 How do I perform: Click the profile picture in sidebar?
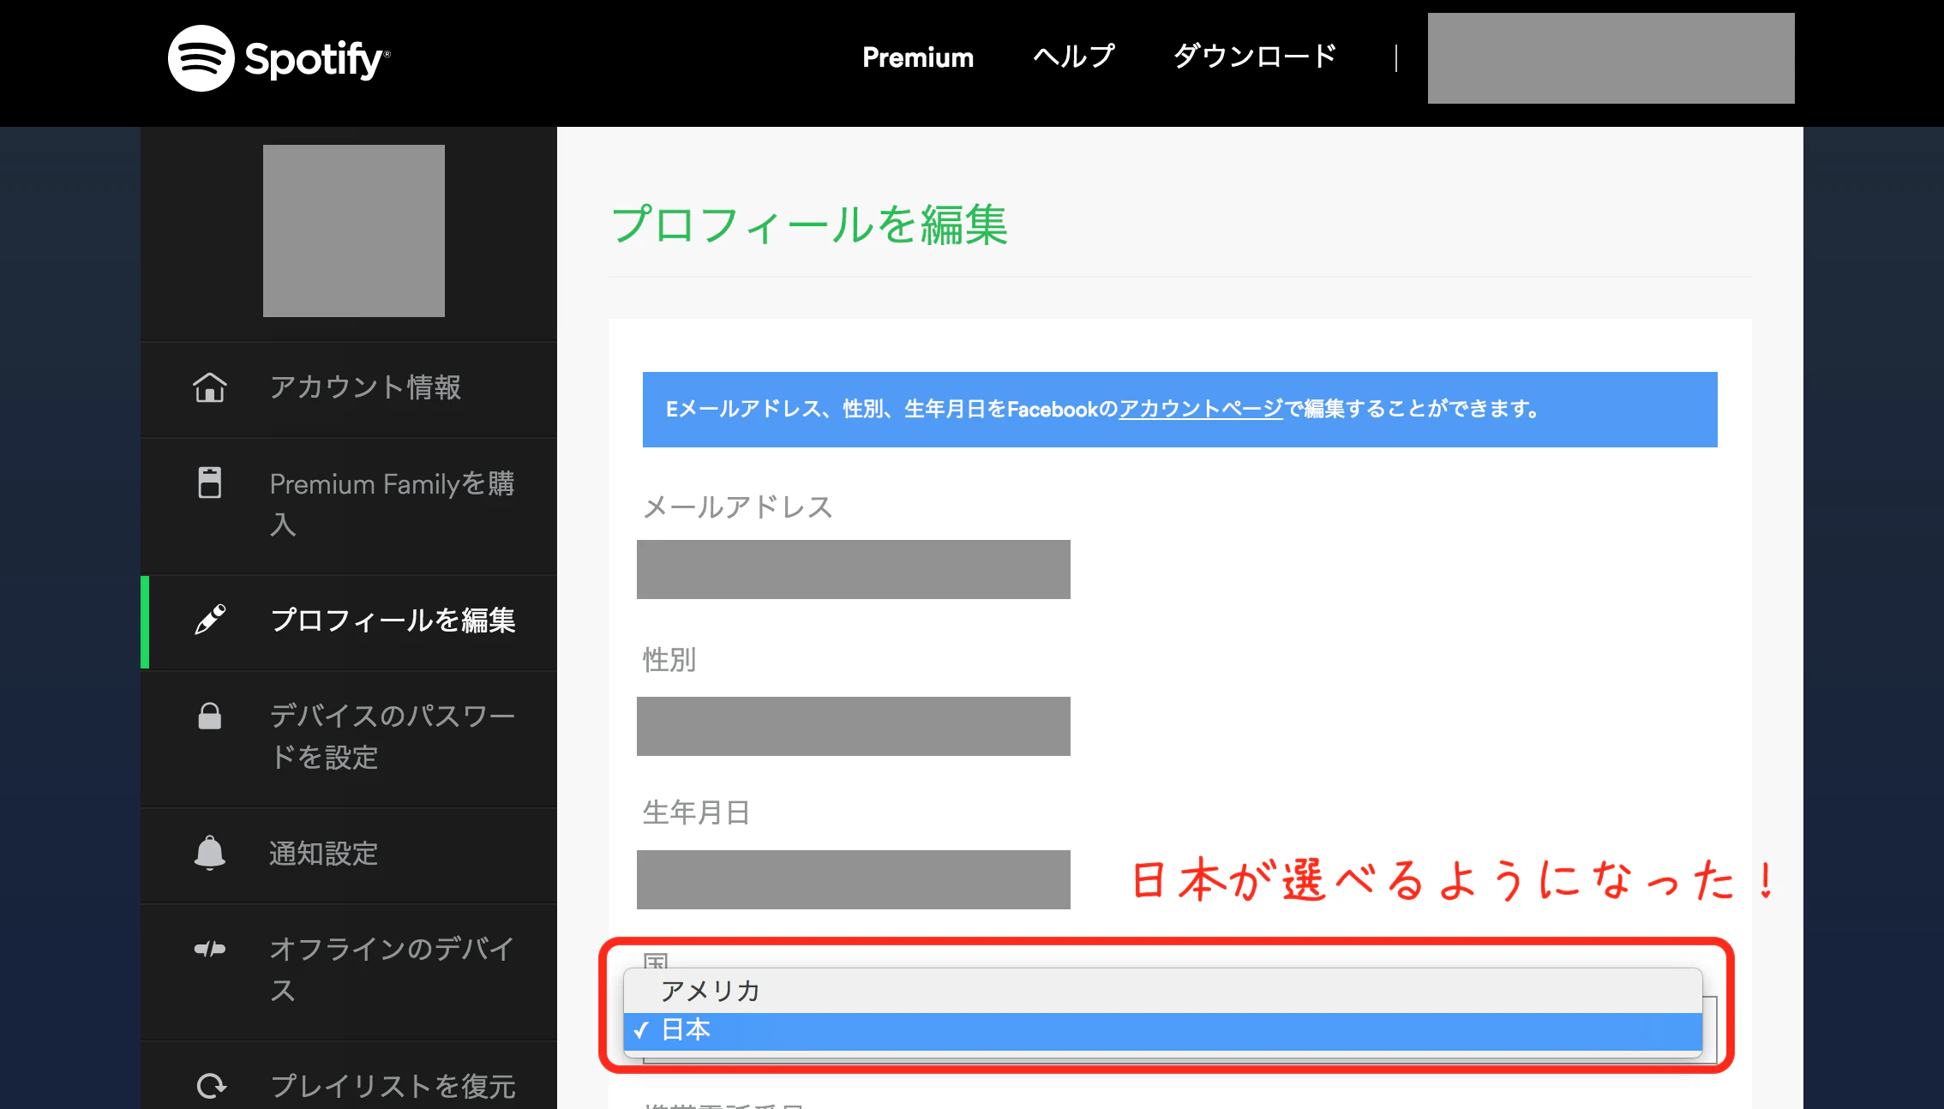pyautogui.click(x=353, y=231)
